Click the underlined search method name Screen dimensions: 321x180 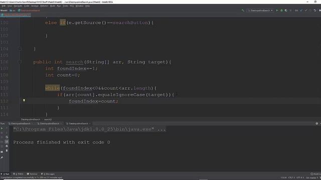point(74,62)
